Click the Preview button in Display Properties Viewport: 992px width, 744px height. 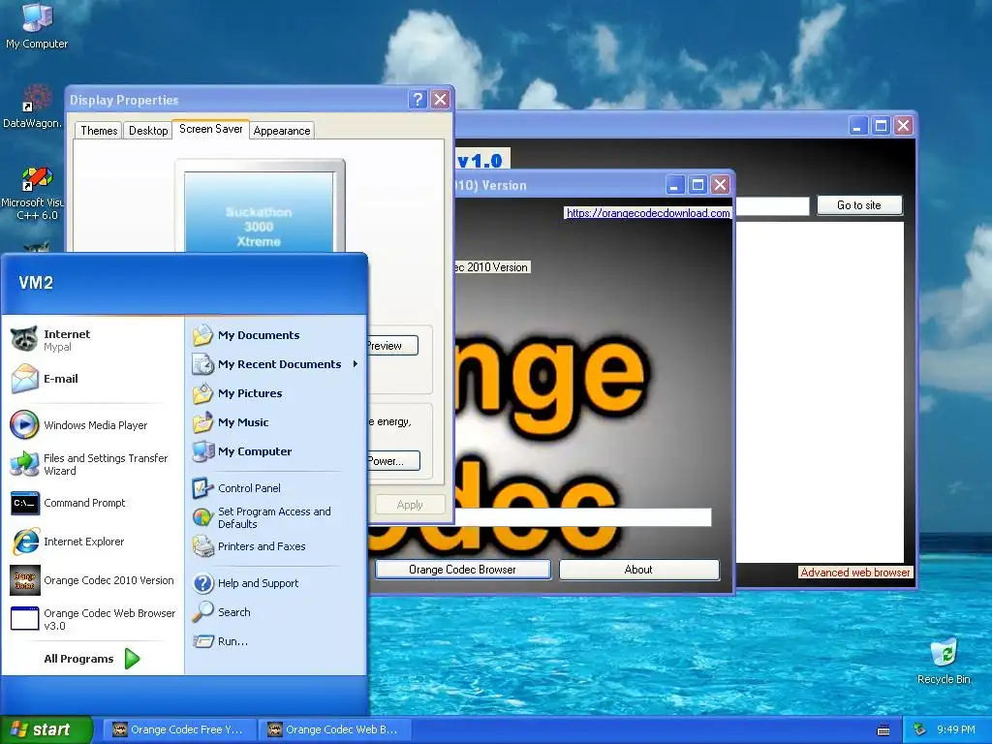[x=391, y=346]
